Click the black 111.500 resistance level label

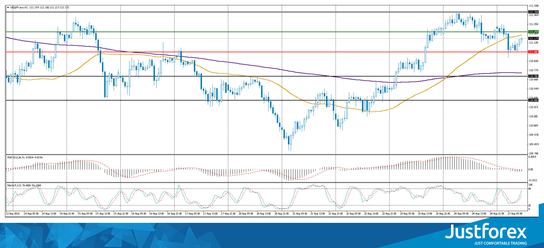point(533,12)
